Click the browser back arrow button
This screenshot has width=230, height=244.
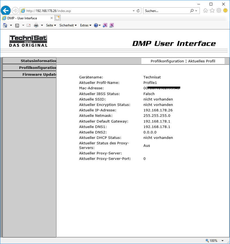point(5,11)
